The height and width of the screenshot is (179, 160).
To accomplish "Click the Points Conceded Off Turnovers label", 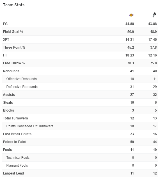I will click(30, 126).
